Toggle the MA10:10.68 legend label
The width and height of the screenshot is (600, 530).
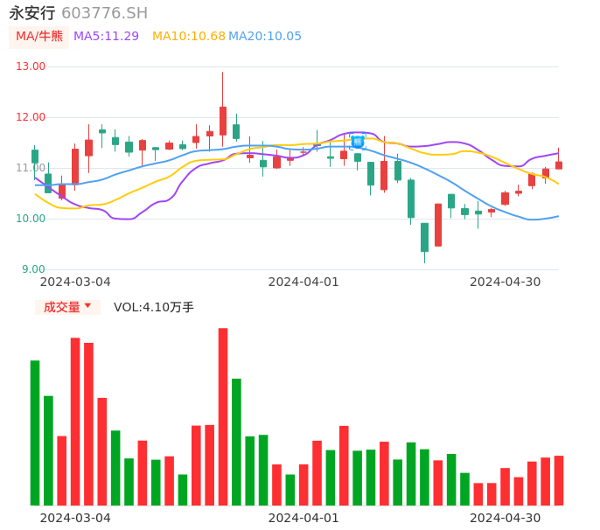coord(188,37)
